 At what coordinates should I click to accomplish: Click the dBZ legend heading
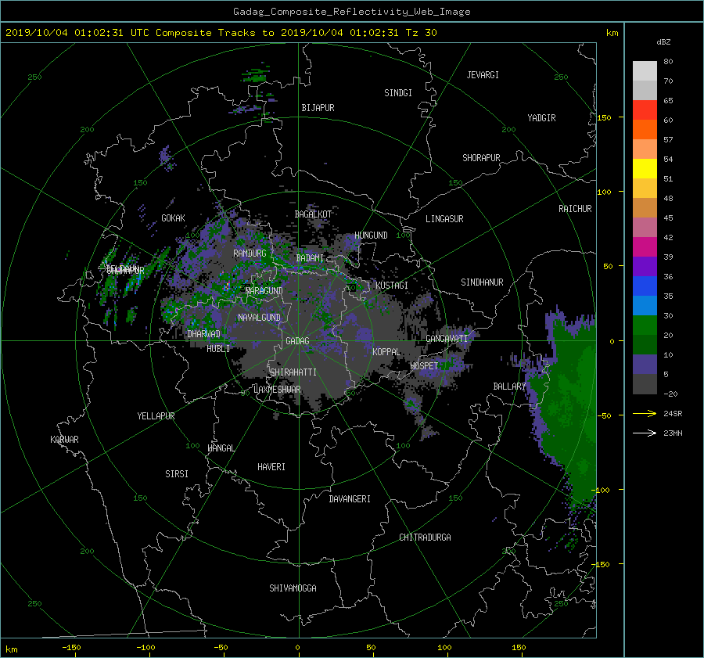coord(663,41)
